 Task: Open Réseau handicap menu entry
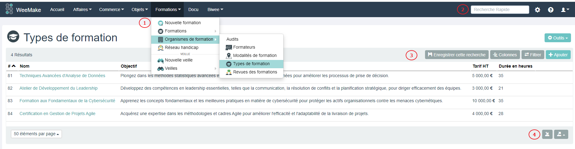click(x=181, y=47)
